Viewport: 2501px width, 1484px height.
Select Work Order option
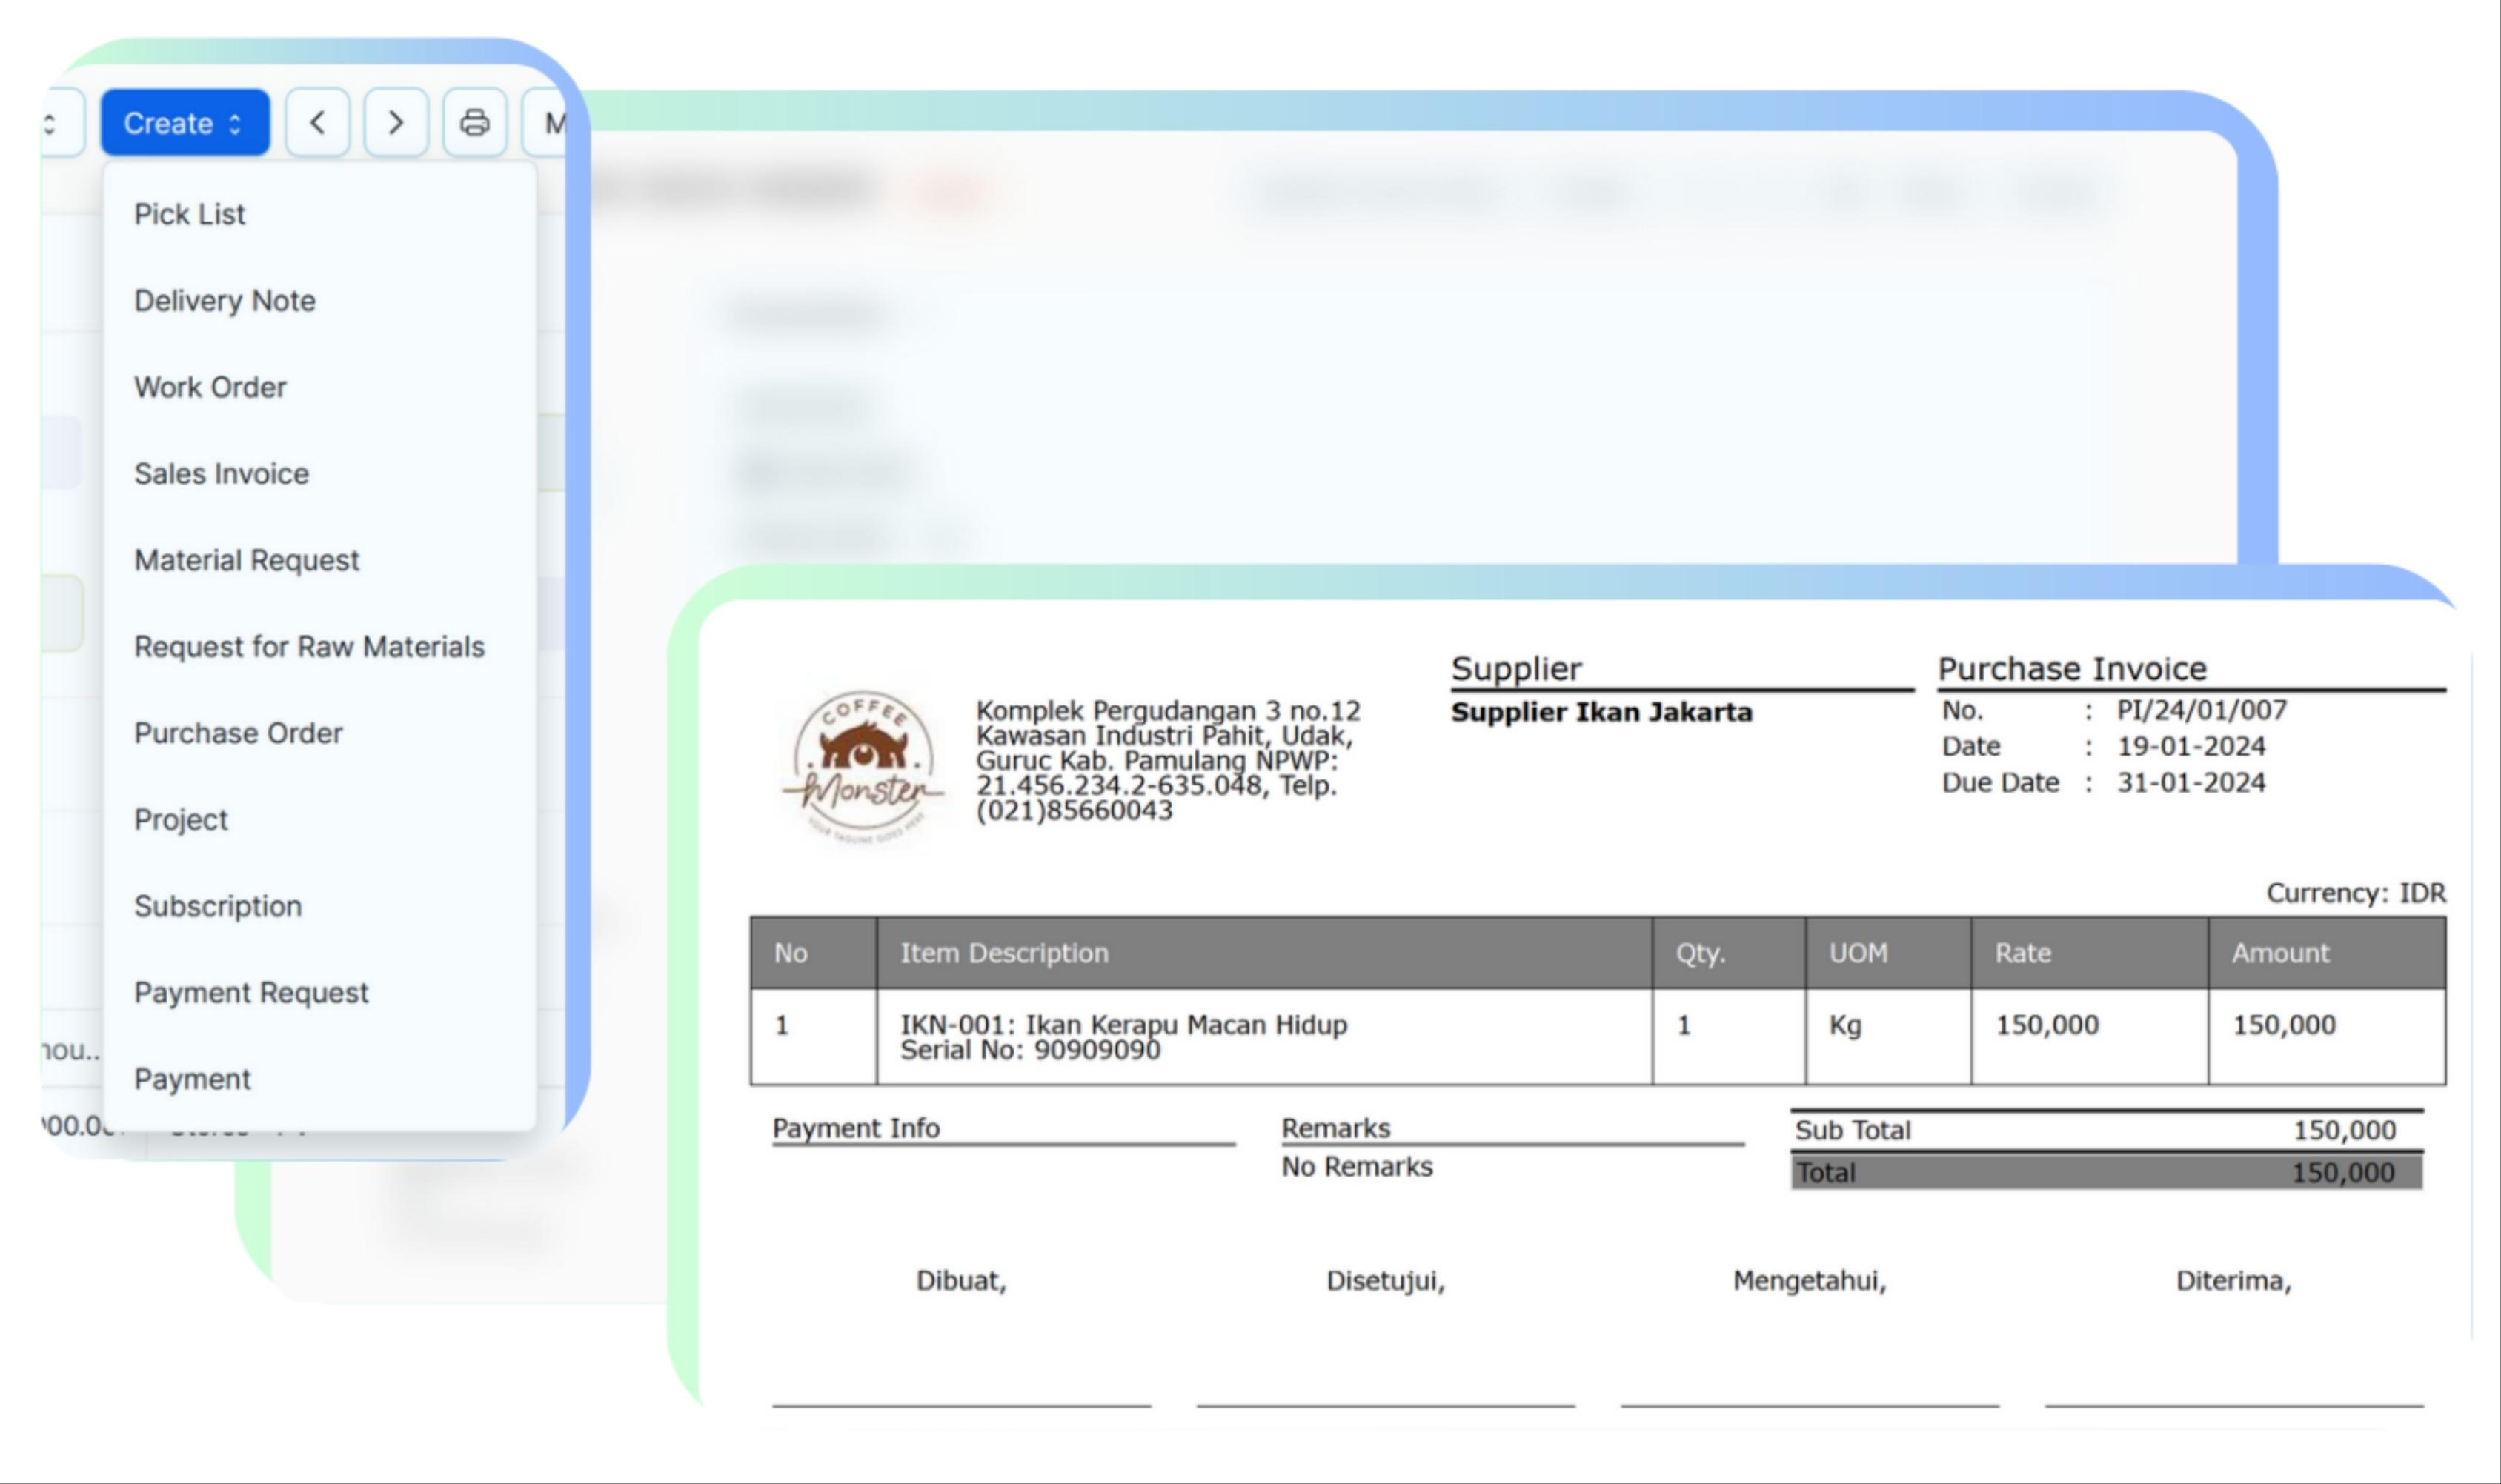pyautogui.click(x=210, y=387)
